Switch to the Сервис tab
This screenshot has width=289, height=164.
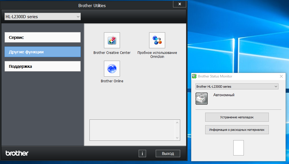click(43, 37)
